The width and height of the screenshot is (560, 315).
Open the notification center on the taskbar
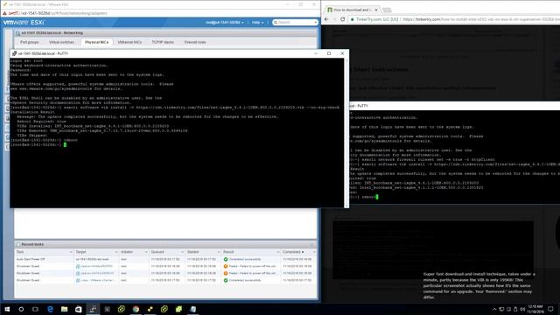pyautogui.click(x=550, y=309)
